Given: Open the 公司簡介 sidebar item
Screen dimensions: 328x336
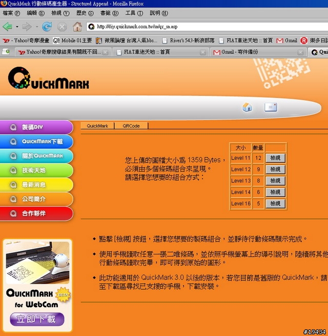Looking at the screenshot, I should 36,199.
